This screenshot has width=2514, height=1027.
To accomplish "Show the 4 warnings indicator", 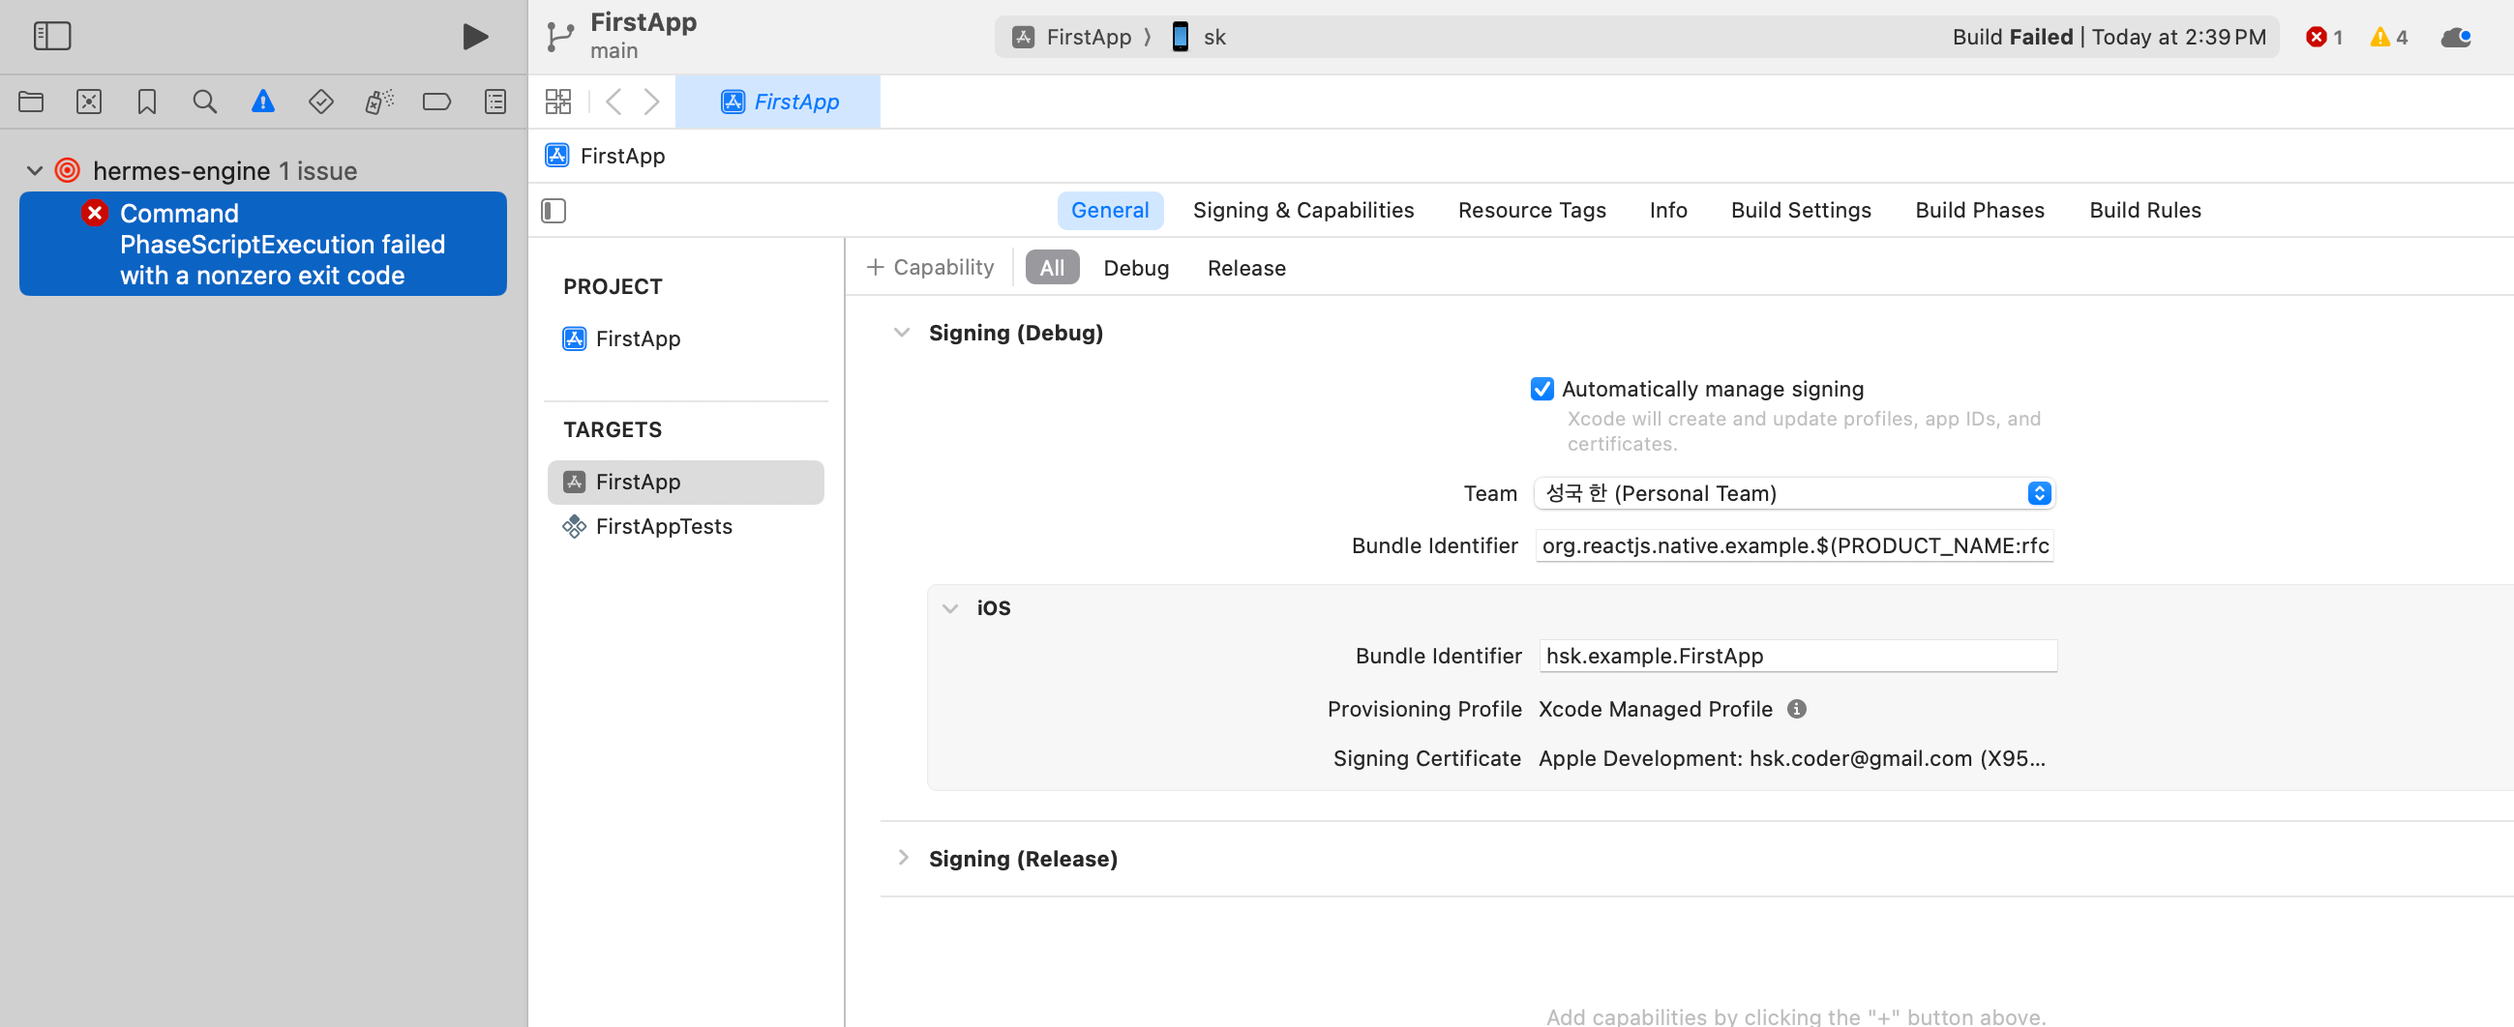I will (2388, 37).
